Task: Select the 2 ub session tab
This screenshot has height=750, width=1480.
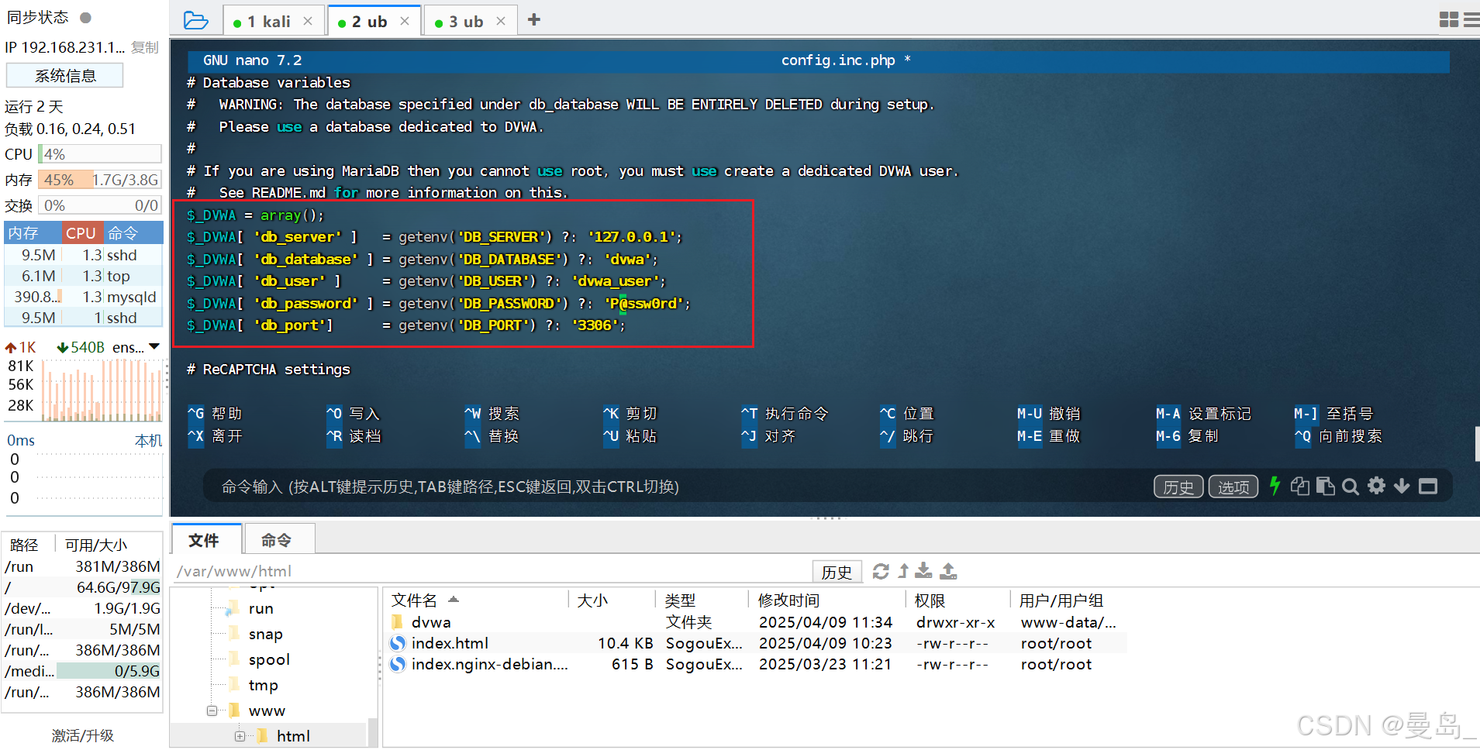Action: (x=369, y=22)
